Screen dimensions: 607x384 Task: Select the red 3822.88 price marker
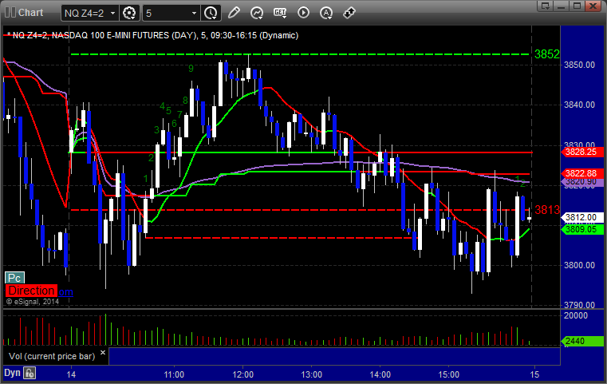tap(582, 173)
